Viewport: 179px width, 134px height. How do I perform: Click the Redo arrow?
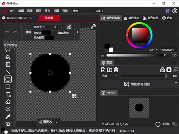pos(15,32)
